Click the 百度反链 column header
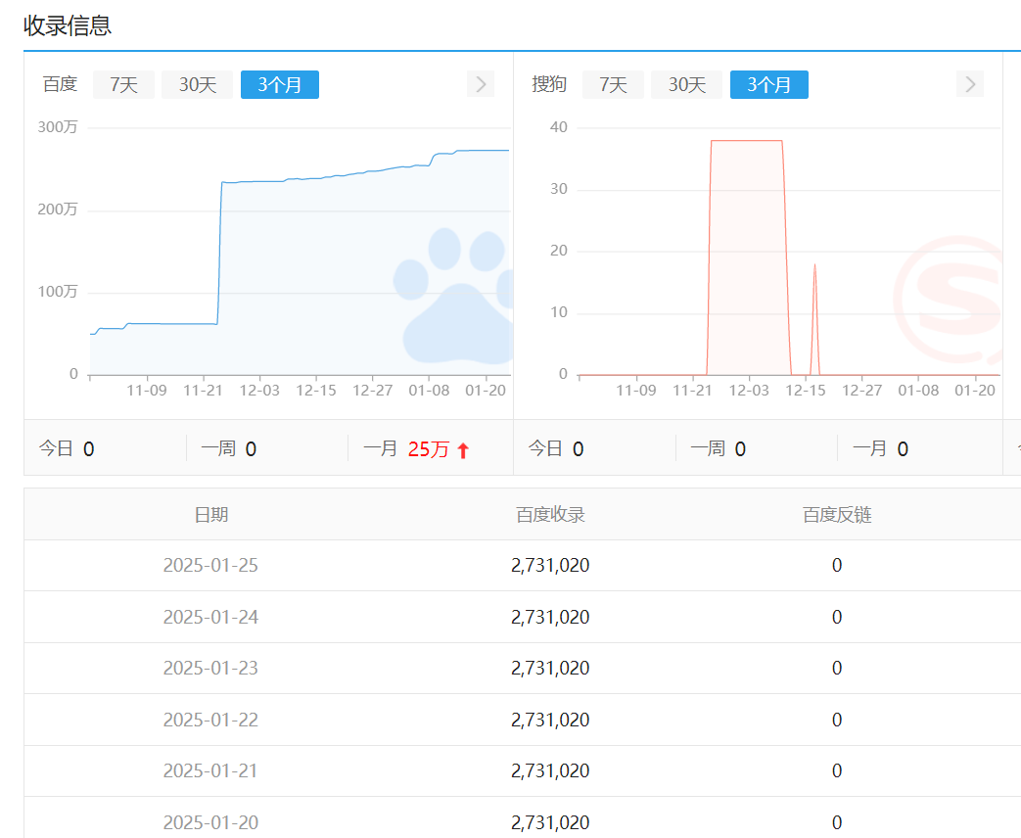The height and width of the screenshot is (838, 1021). tap(837, 515)
